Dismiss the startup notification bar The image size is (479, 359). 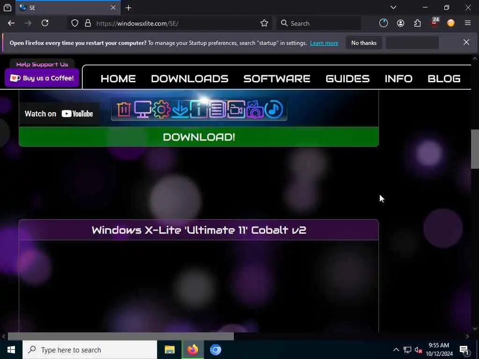click(x=466, y=42)
